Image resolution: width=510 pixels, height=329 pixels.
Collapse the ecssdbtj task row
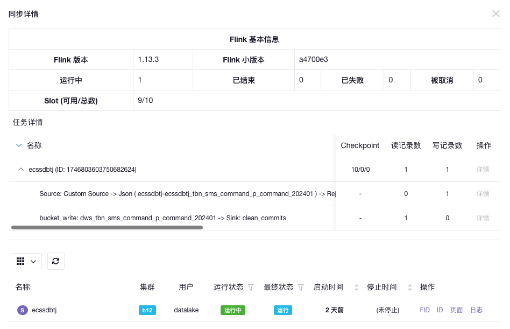point(21,170)
